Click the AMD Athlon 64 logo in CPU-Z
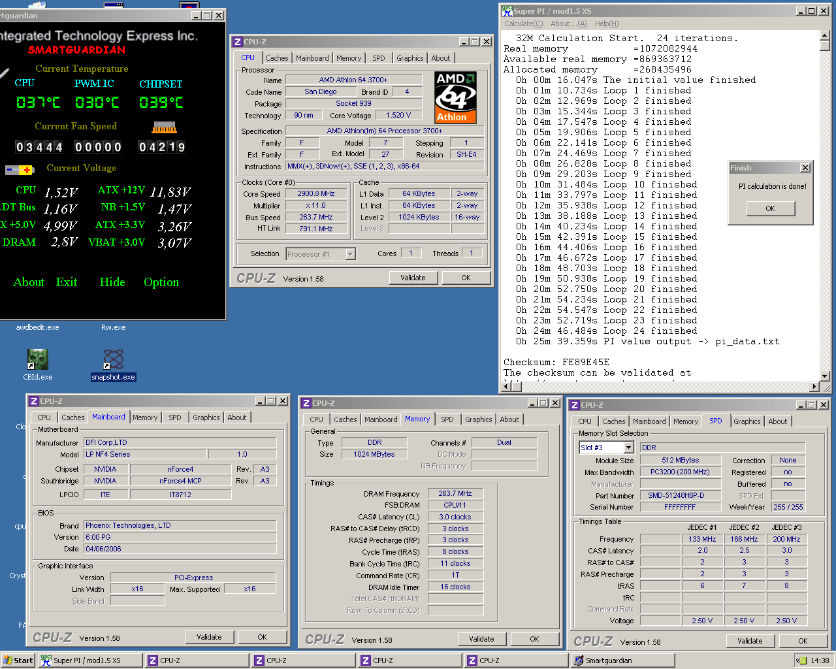This screenshot has height=669, width=836. pyautogui.click(x=456, y=97)
